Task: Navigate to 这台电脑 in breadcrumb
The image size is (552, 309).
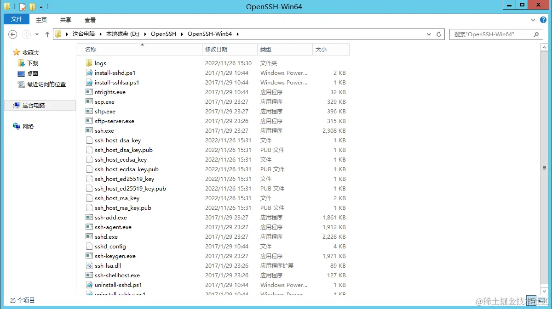Action: (x=84, y=34)
